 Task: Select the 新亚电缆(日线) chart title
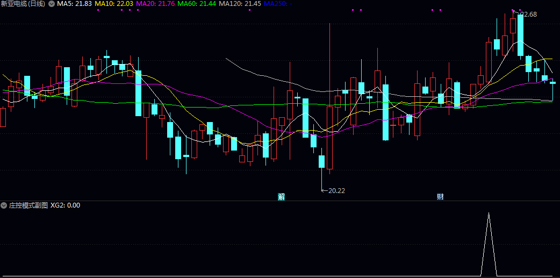[23, 4]
